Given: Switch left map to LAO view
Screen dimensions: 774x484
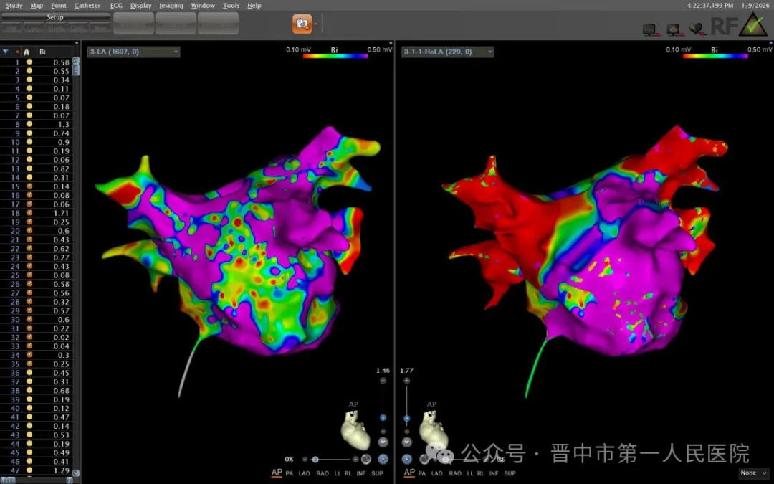Looking at the screenshot, I should click(x=305, y=473).
